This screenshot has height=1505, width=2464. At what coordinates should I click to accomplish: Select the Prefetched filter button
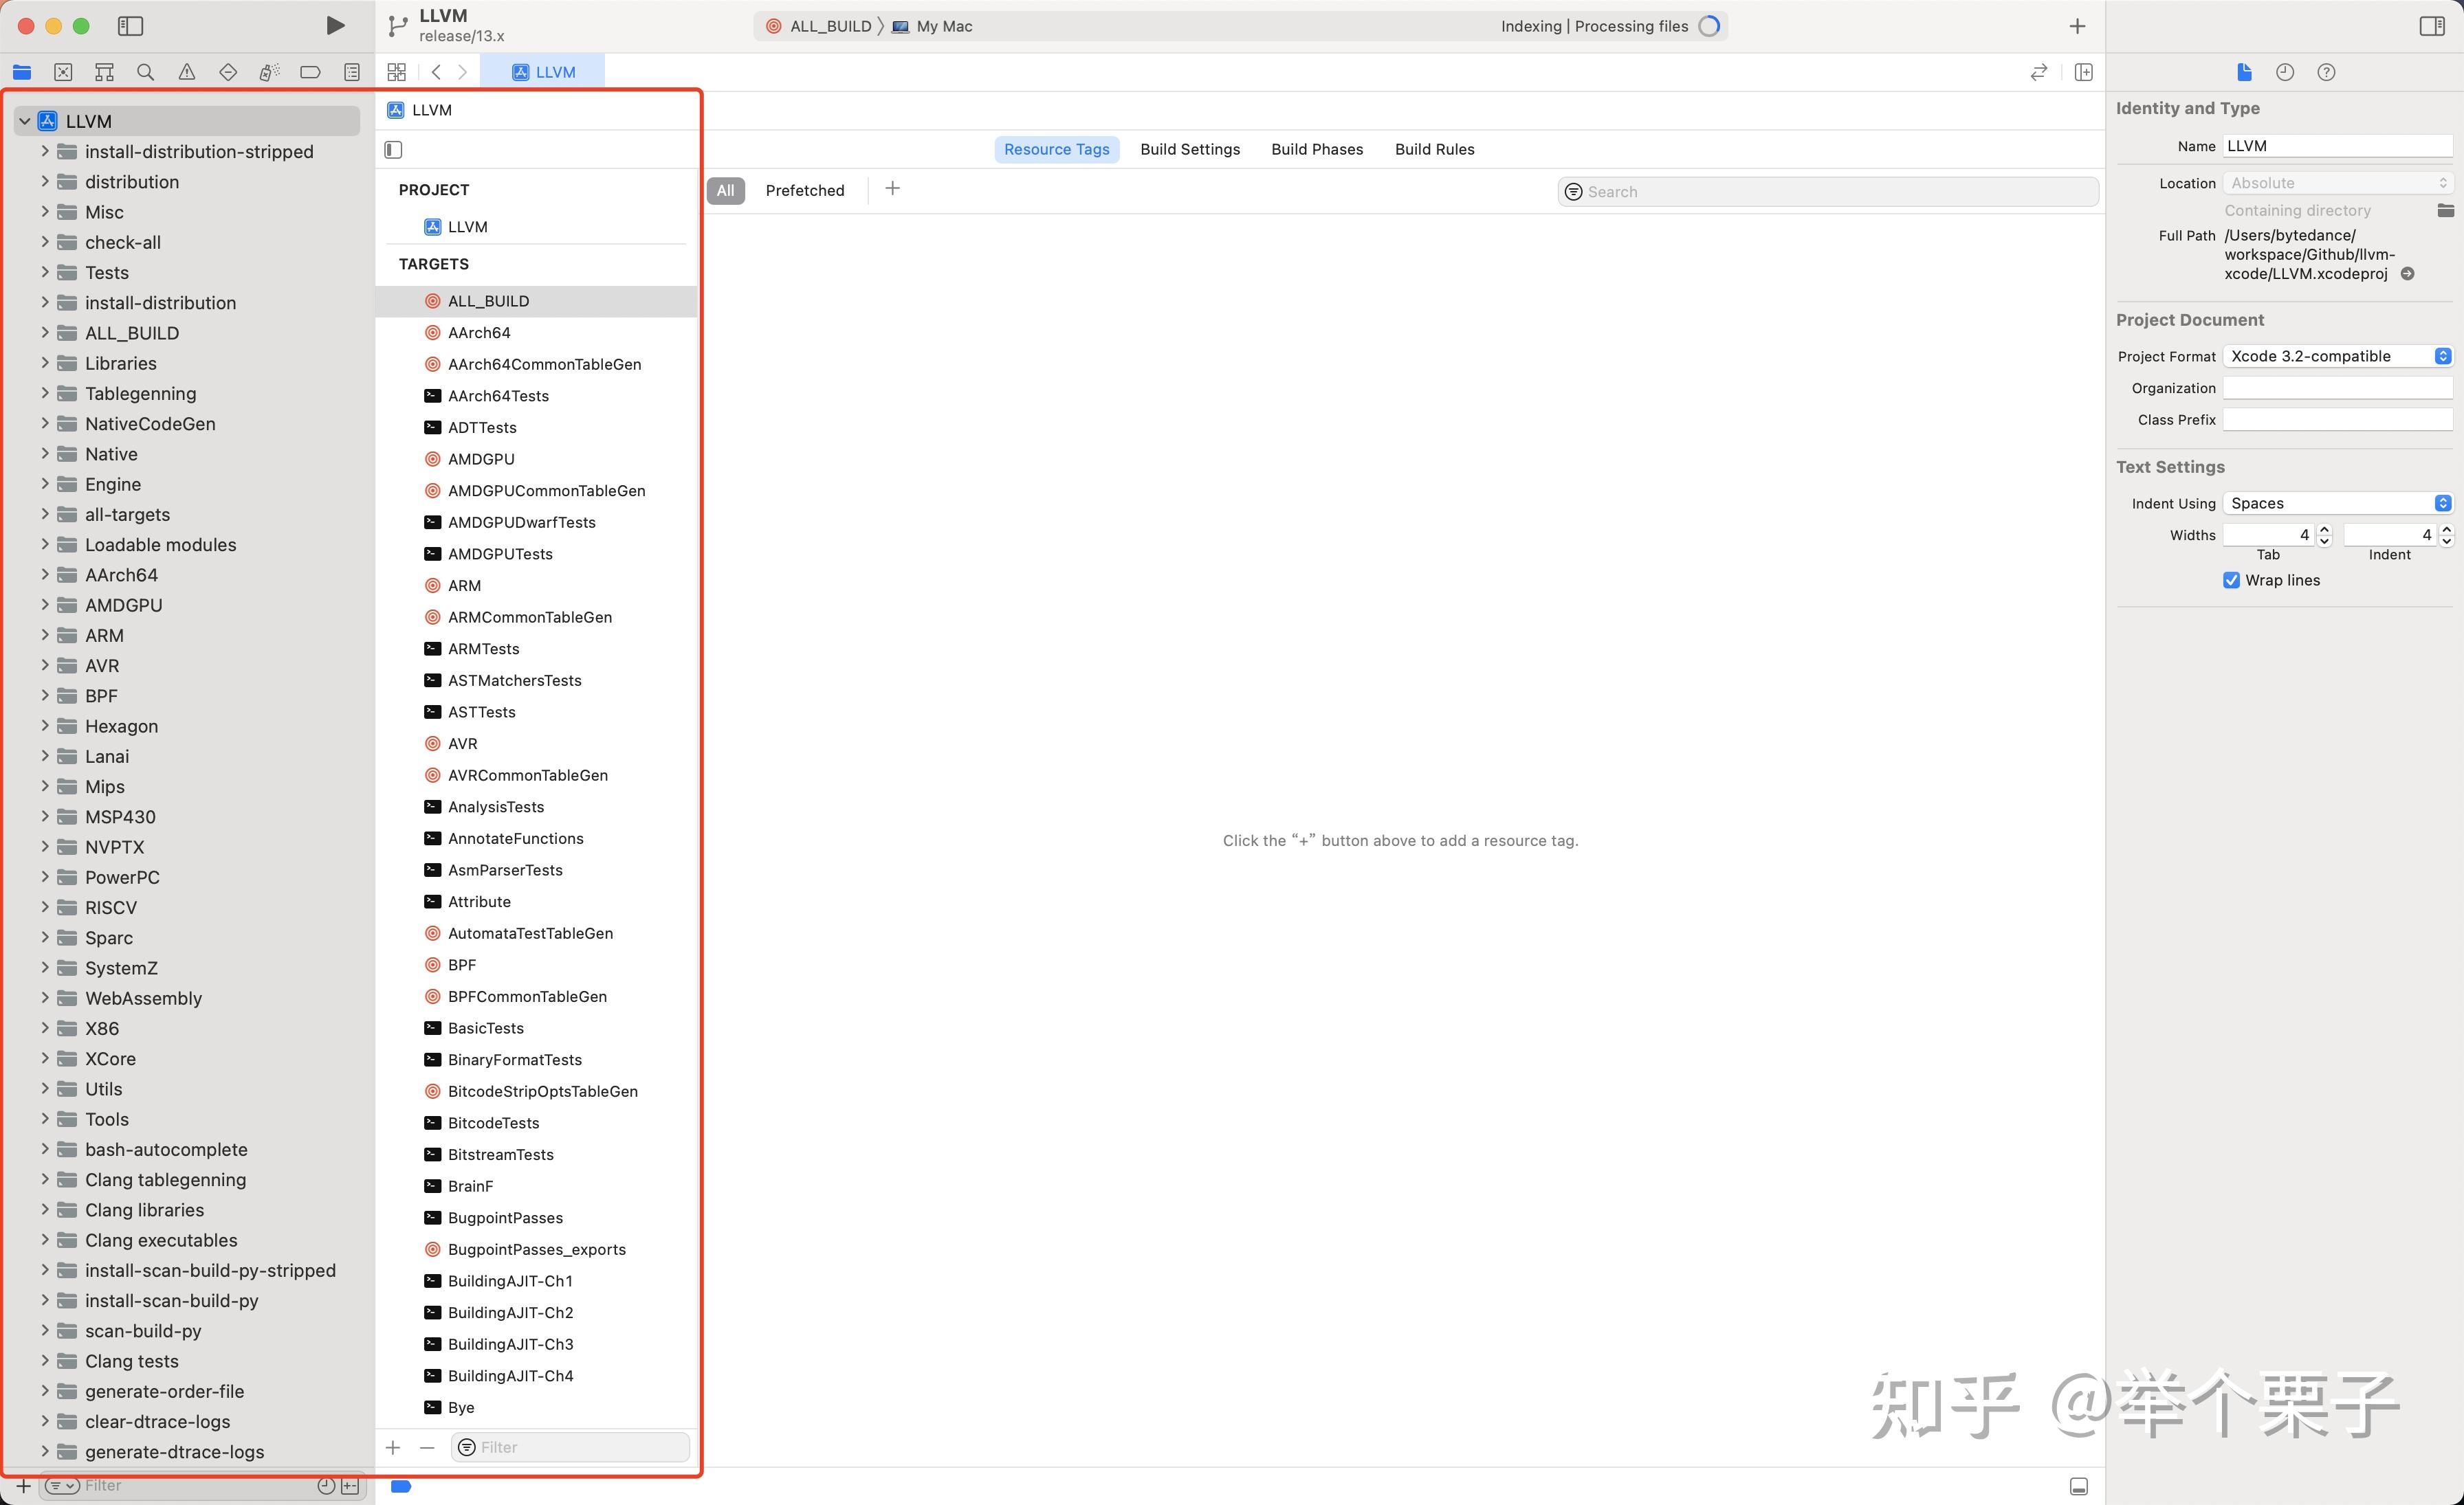point(804,191)
